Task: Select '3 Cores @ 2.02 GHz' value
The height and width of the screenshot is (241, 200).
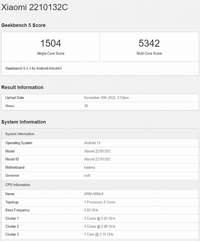Action: click(x=99, y=218)
